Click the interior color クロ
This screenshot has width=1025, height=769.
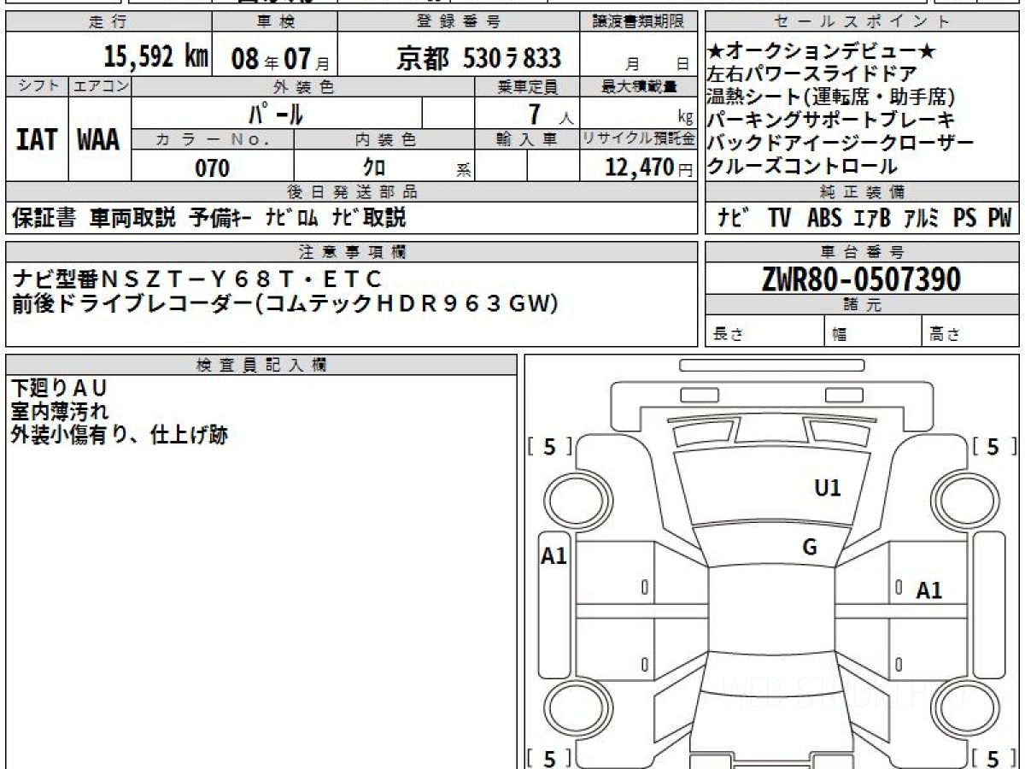[x=374, y=168]
